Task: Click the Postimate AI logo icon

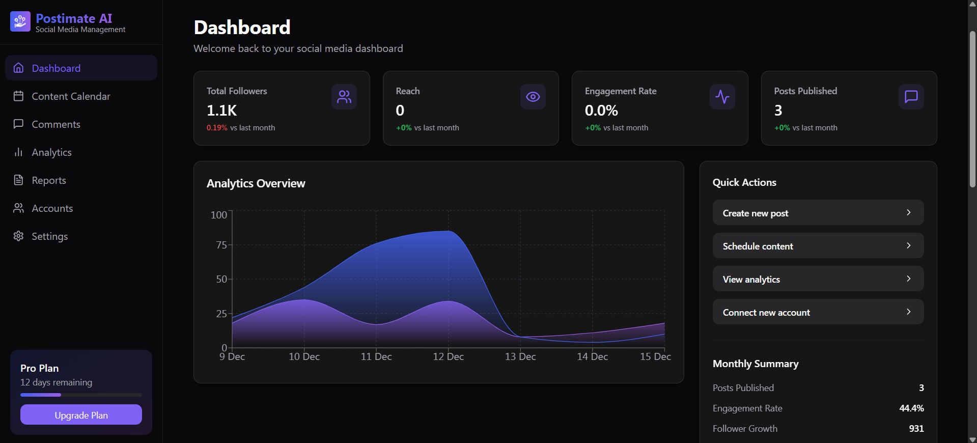Action: (x=20, y=21)
